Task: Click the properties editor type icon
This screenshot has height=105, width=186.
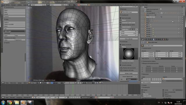Action: (x=143, y=39)
